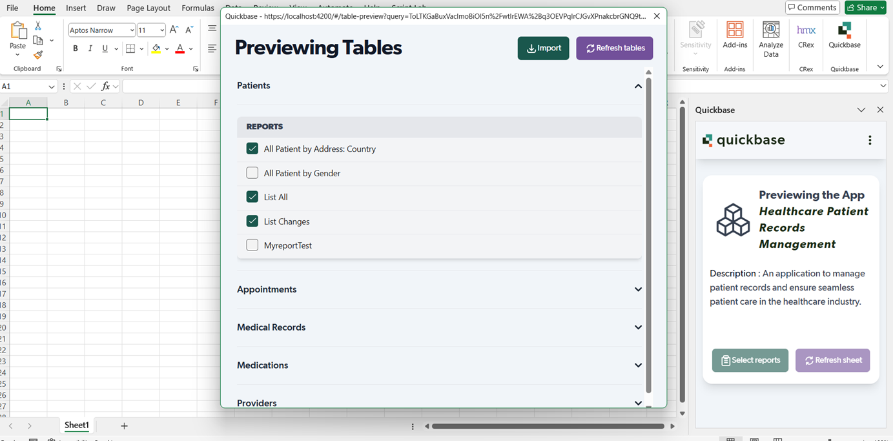Click the Import button
Image resolution: width=893 pixels, height=441 pixels.
pyautogui.click(x=543, y=48)
